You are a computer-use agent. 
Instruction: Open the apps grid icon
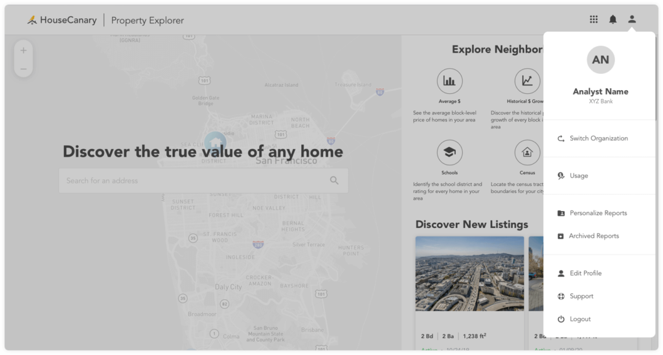click(594, 19)
